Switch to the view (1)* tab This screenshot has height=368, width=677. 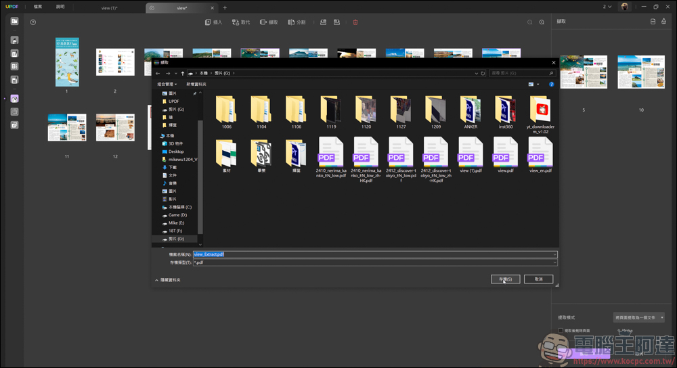(x=109, y=7)
